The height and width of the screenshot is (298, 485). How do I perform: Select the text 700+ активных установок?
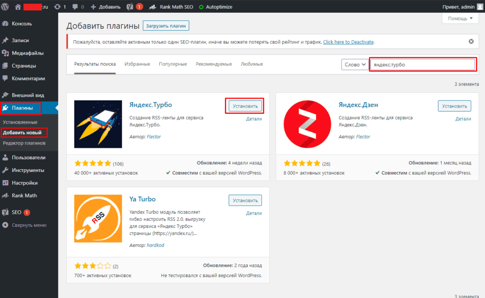pyautogui.click(x=103, y=275)
